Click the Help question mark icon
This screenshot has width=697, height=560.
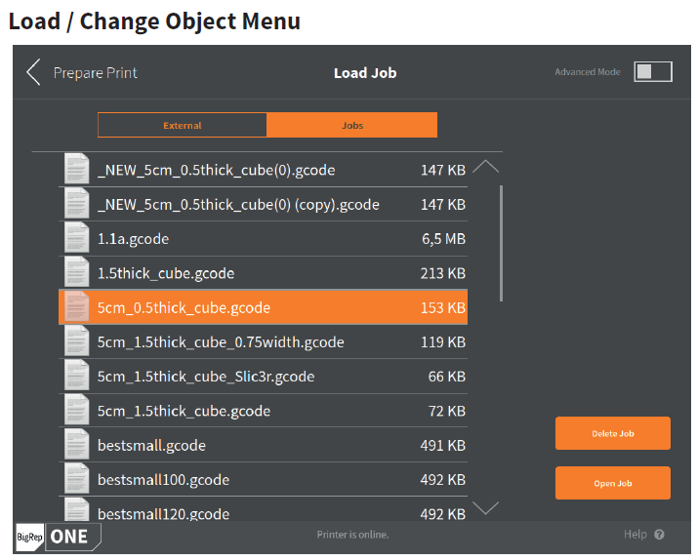point(659,535)
